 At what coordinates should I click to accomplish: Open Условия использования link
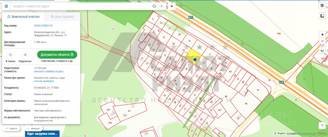click(301, 133)
